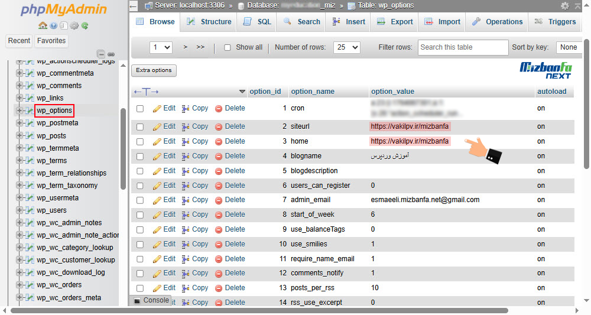Click Delete icon for users_can_register row
The height and width of the screenshot is (315, 591).
(x=219, y=186)
